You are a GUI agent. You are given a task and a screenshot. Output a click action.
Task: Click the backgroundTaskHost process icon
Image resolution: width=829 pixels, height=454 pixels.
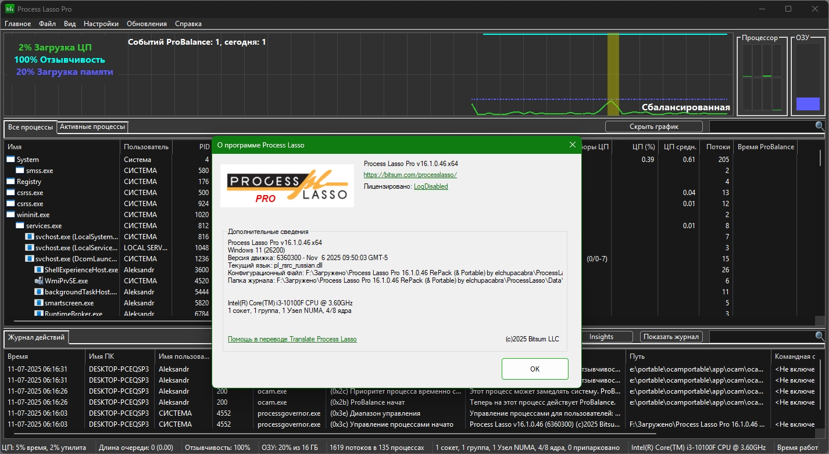[39, 292]
